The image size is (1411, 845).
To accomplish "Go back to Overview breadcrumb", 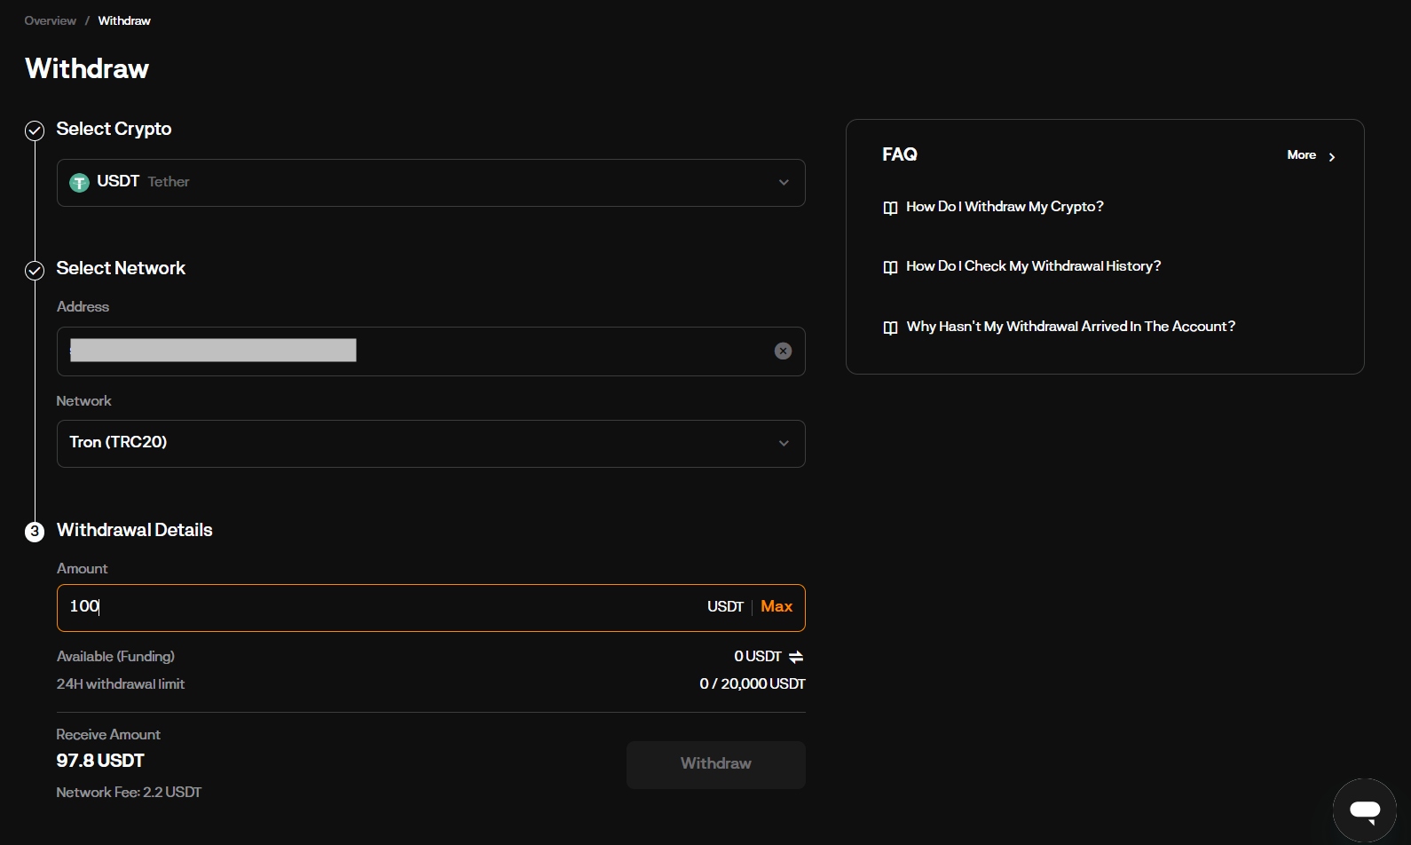I will pos(50,20).
